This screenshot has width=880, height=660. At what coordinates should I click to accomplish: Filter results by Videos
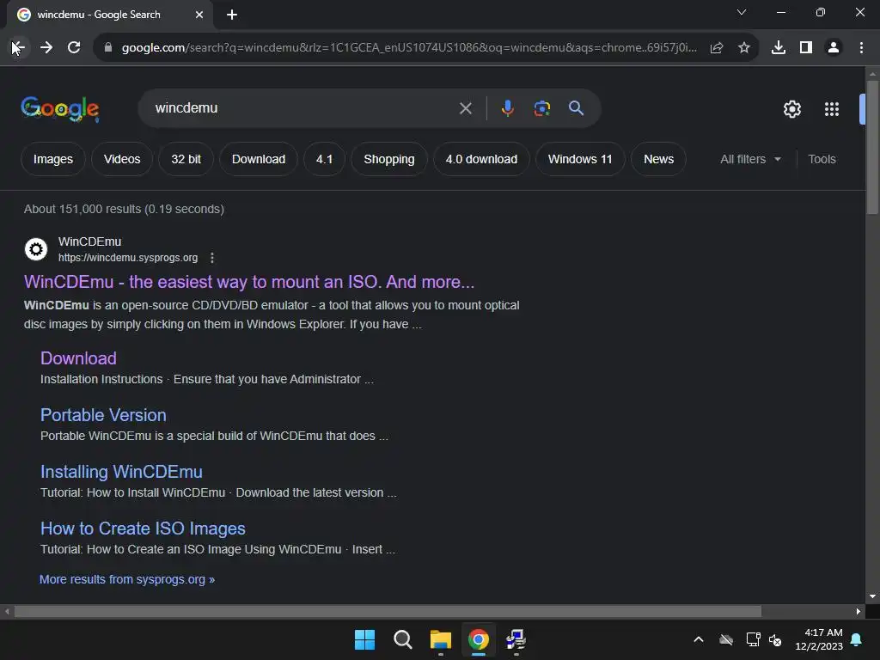122,159
